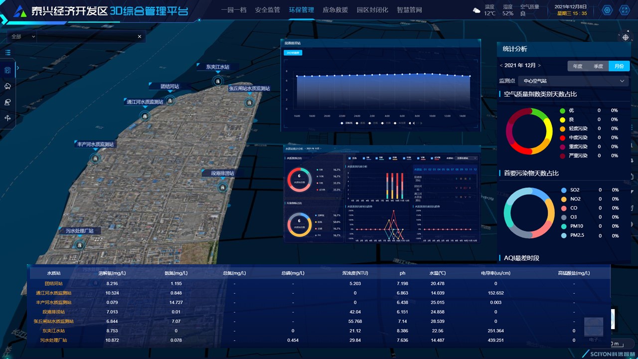Select the air monitoring cloud icon in sidebar
Image resolution: width=638 pixels, height=359 pixels.
(x=8, y=86)
